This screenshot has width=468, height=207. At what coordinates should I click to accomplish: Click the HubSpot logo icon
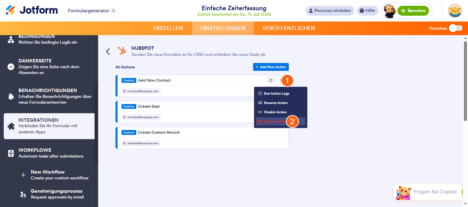(122, 51)
